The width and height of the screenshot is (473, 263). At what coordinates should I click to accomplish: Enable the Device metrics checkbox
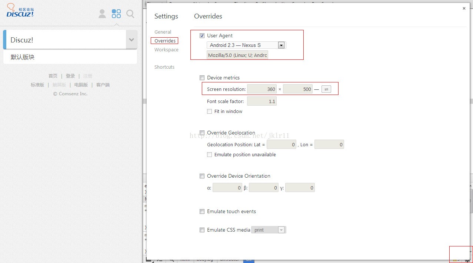(x=202, y=78)
